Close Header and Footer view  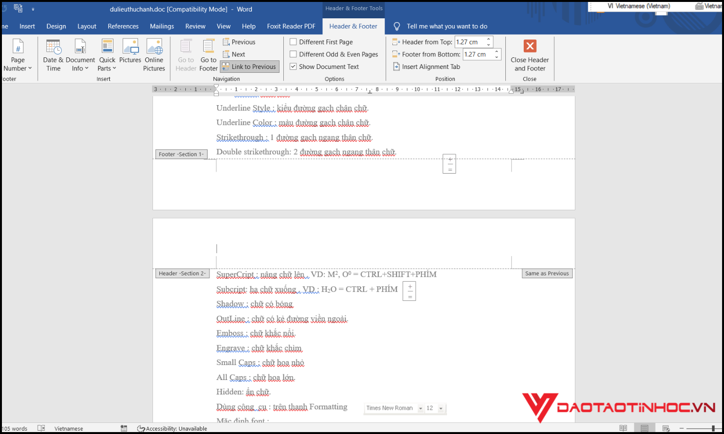529,55
